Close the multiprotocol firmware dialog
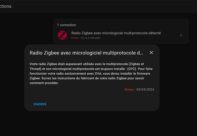Screen dimensions: 197x136 pos(151,52)
